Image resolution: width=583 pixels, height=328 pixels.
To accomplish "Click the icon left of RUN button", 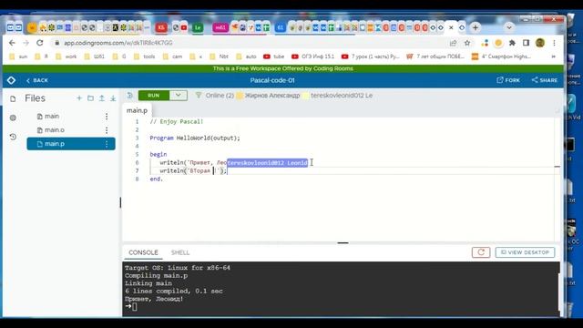I will pyautogui.click(x=129, y=96).
